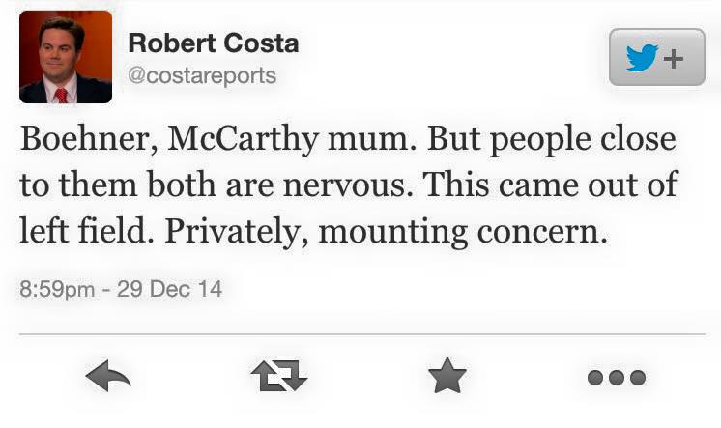Follow @costareports with the follow button
The width and height of the screenshot is (721, 428).
click(656, 57)
